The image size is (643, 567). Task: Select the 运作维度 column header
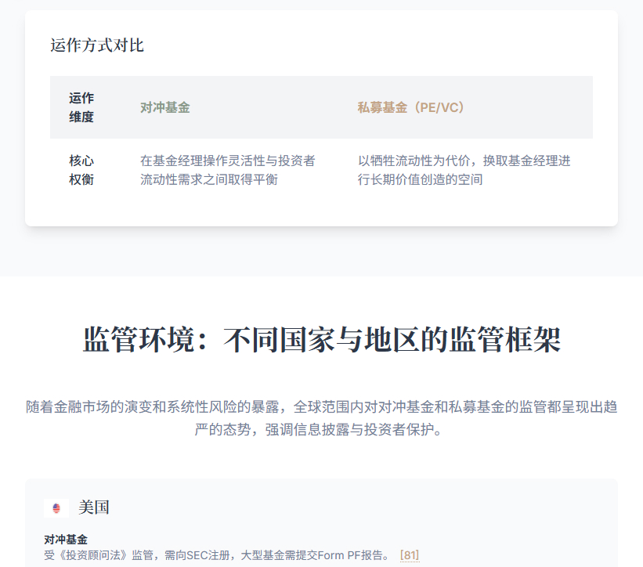point(81,107)
